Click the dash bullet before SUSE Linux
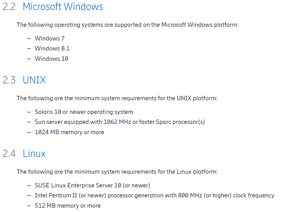 pos(29,185)
